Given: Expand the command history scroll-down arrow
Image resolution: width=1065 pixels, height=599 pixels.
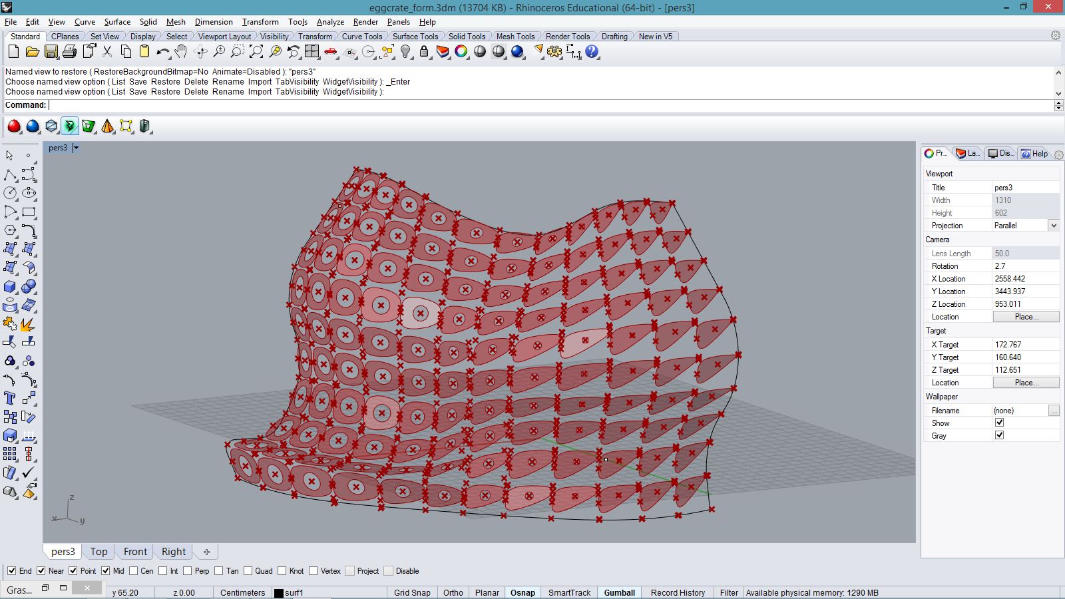Looking at the screenshot, I should pos(1058,93).
